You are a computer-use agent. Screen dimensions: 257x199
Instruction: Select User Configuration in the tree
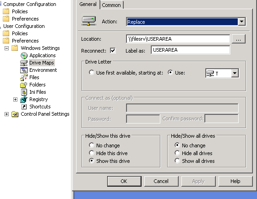24,26
